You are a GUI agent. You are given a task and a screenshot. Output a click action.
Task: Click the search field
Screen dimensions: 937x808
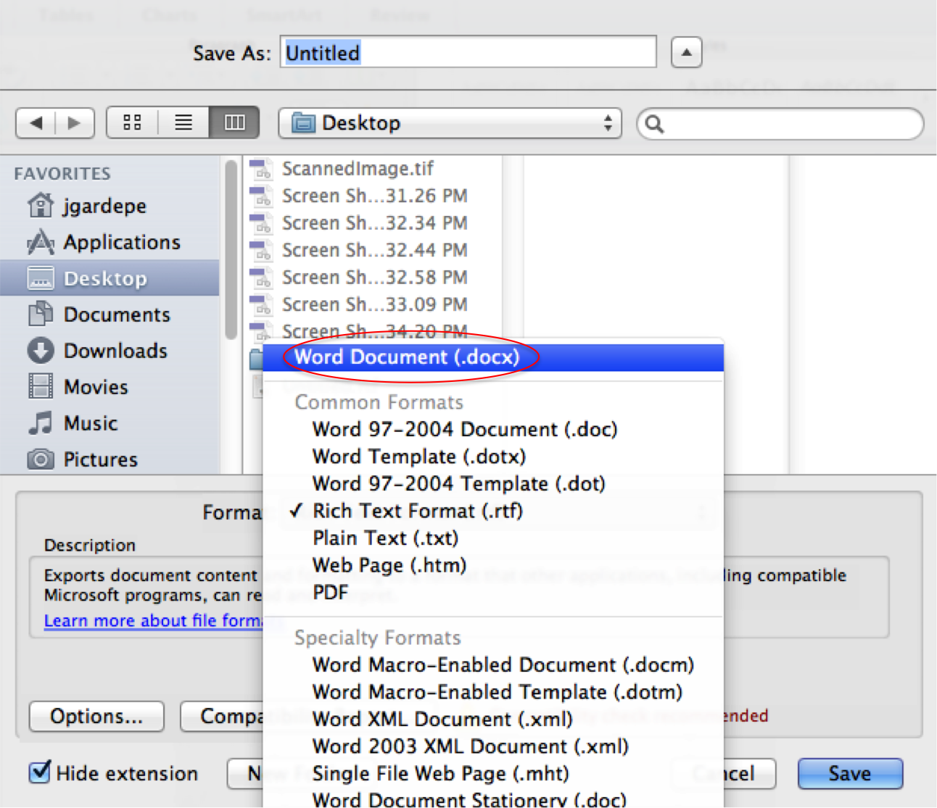pyautogui.click(x=780, y=124)
